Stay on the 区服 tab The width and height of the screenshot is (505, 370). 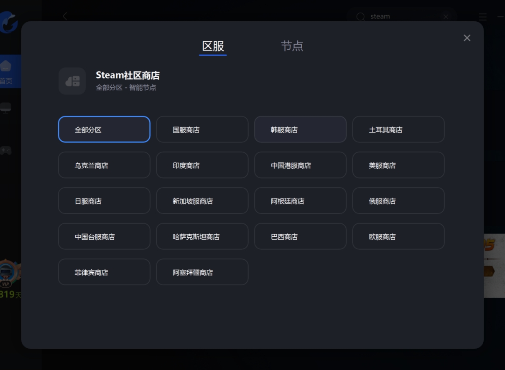213,46
